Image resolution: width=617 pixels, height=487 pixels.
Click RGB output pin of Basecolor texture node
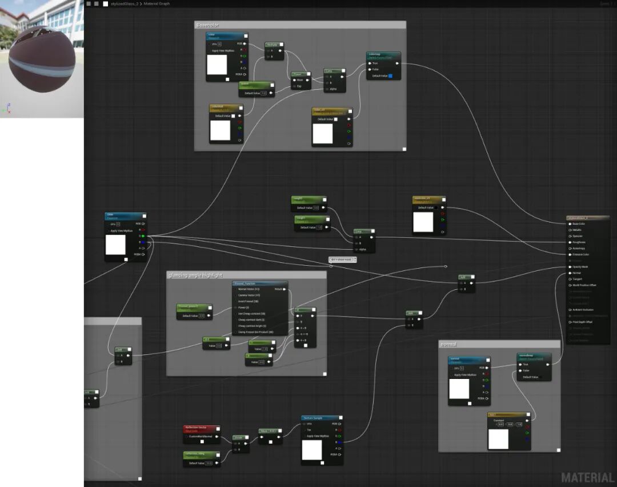tap(245, 43)
